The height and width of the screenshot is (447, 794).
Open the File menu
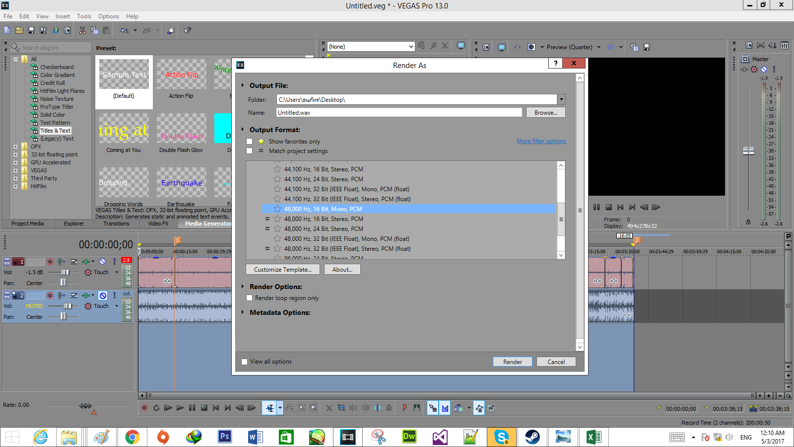(x=8, y=16)
